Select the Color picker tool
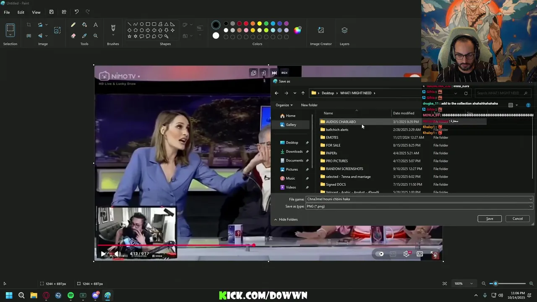 pyautogui.click(x=84, y=36)
